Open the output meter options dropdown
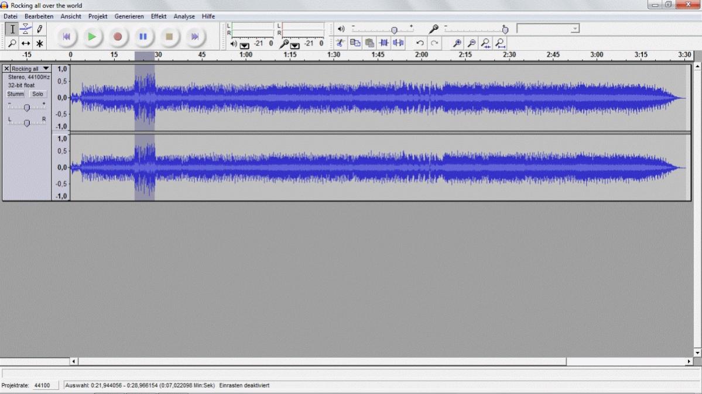This screenshot has width=702, height=394. (245, 46)
